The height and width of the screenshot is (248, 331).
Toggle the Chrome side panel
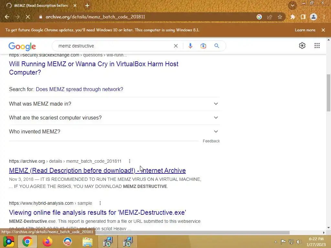click(x=303, y=17)
